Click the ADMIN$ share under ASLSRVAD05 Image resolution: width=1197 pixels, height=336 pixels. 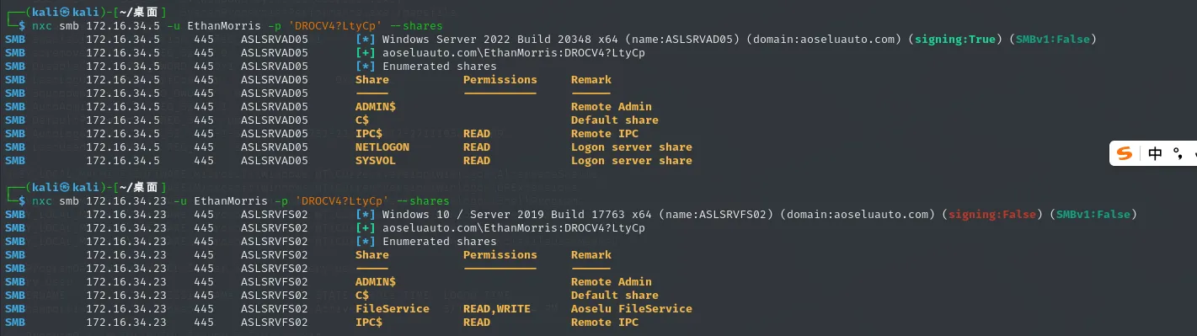coord(376,107)
